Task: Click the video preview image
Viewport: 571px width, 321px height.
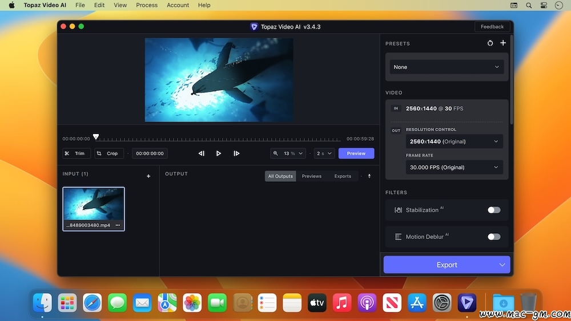Action: (x=219, y=80)
